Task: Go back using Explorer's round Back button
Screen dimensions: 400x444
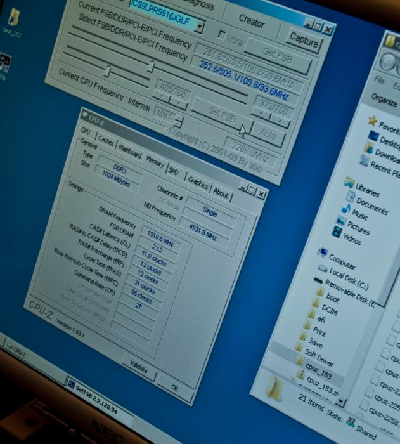Action: [x=387, y=62]
